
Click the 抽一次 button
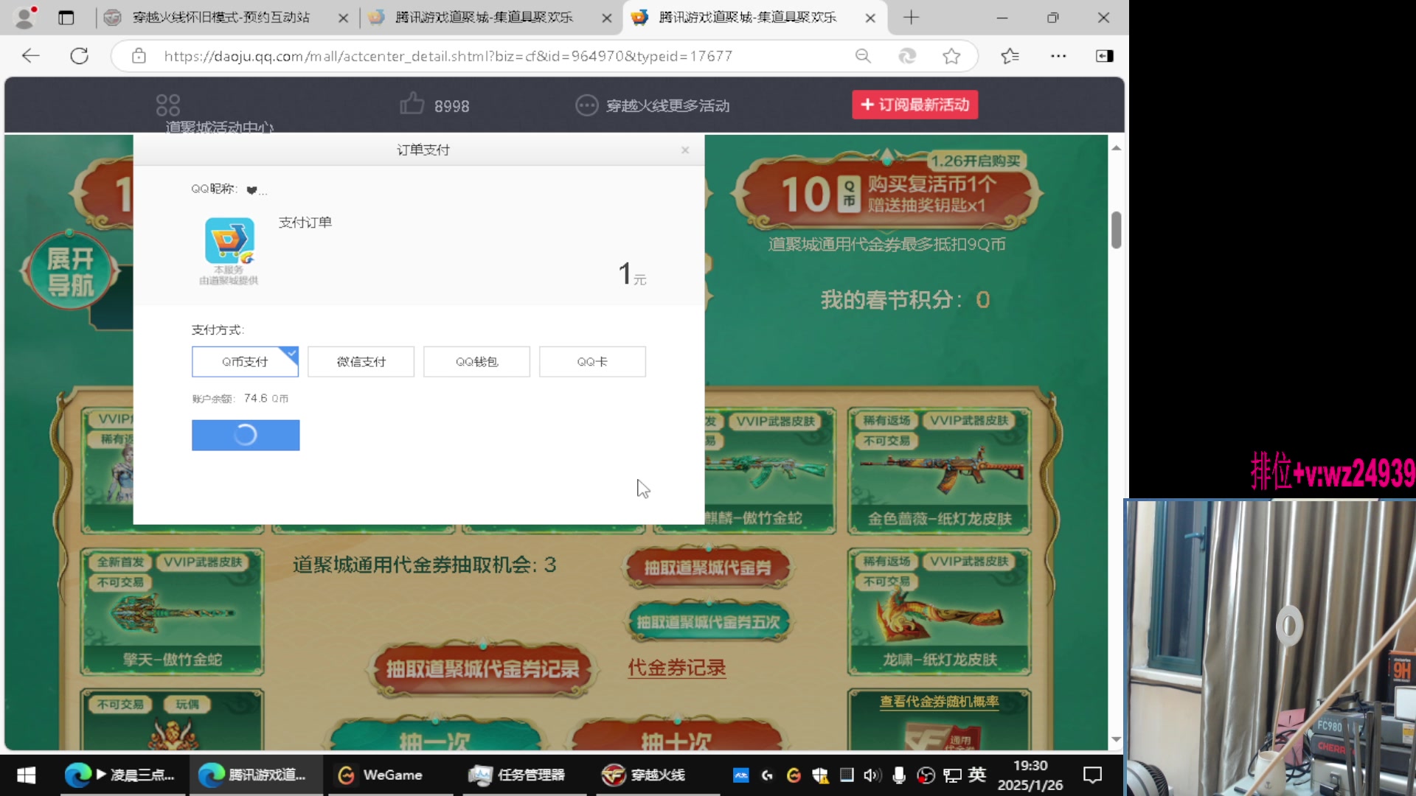(x=434, y=737)
